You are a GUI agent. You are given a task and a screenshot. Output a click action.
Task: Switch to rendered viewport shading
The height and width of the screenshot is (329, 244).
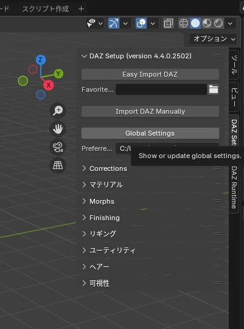(x=218, y=23)
